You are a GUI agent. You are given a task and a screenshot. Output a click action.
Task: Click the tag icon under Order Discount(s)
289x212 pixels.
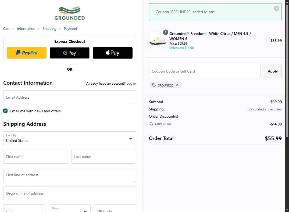point(151,124)
